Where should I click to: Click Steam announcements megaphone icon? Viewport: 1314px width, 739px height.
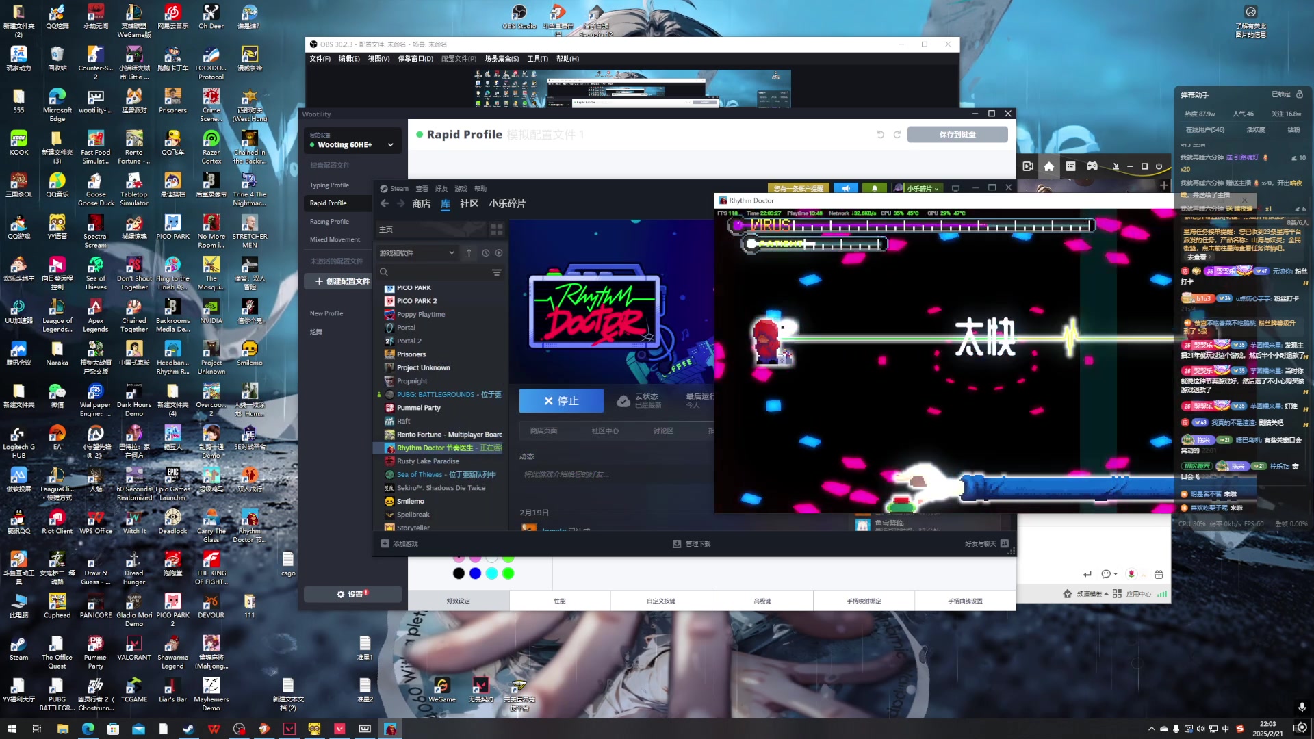(846, 188)
